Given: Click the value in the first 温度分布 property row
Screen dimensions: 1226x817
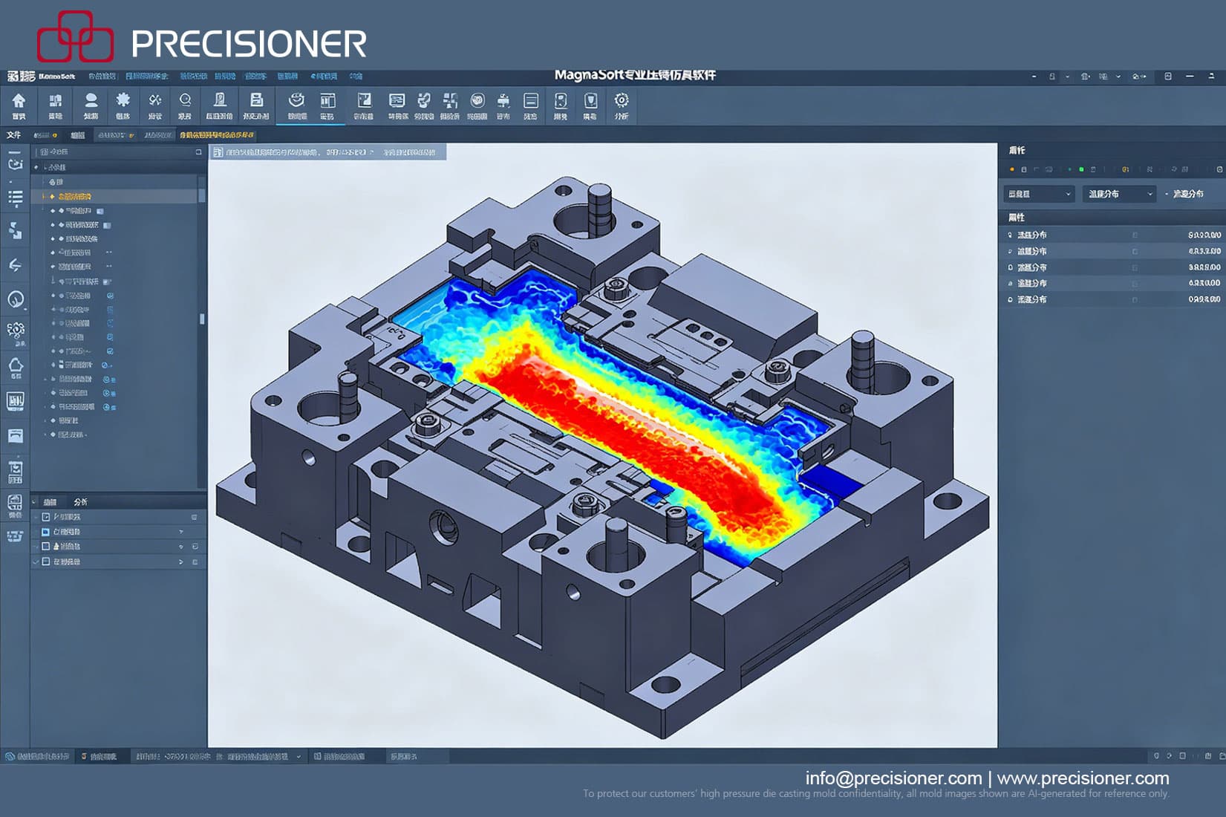Looking at the screenshot, I should 1204,235.
